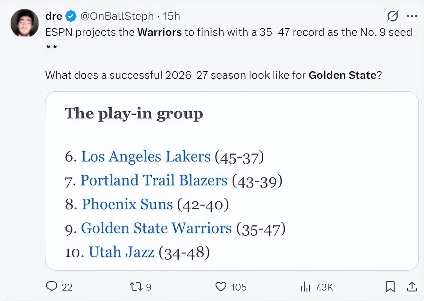Open the @OnBallSteph handle link
The height and width of the screenshot is (301, 424).
point(117,16)
